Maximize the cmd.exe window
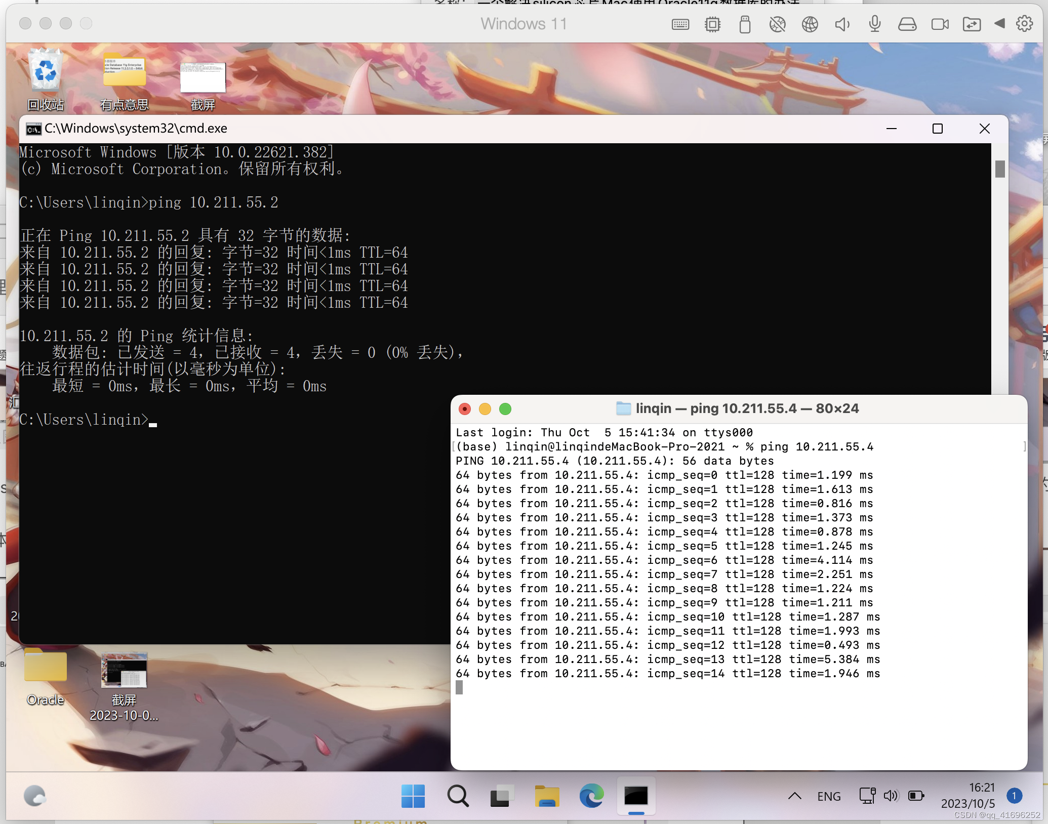The image size is (1048, 824). coord(938,129)
